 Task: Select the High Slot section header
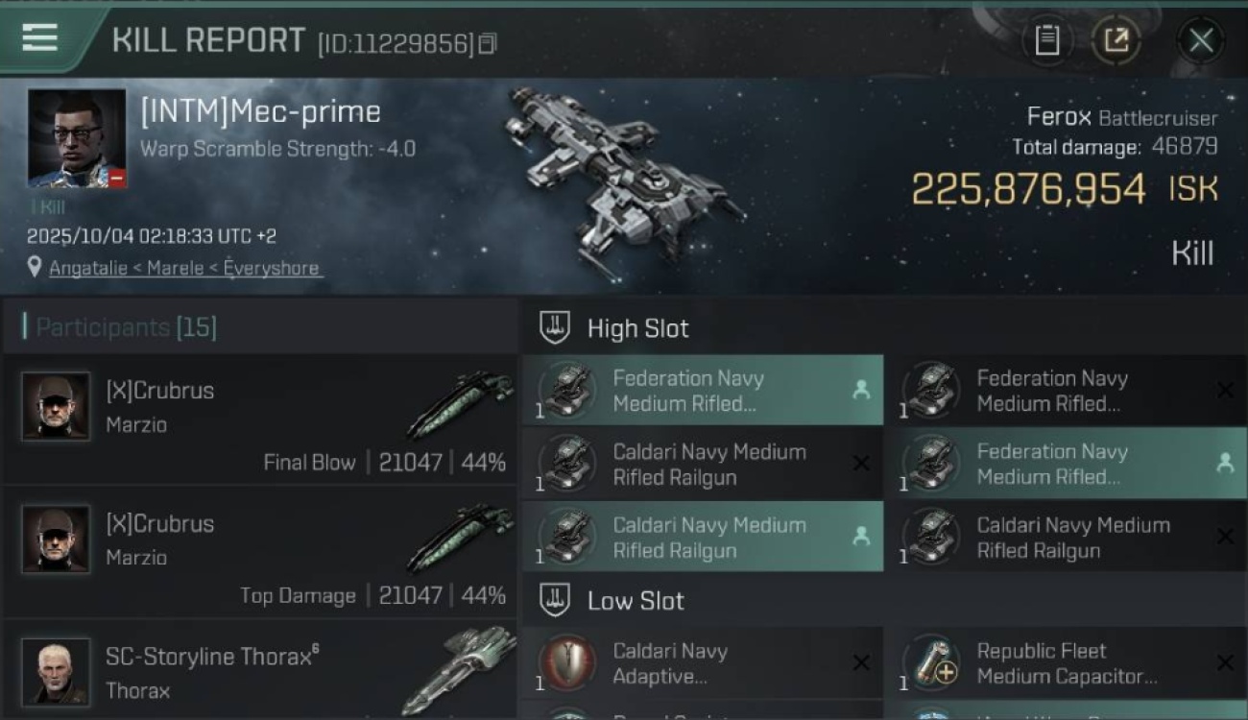pyautogui.click(x=637, y=328)
